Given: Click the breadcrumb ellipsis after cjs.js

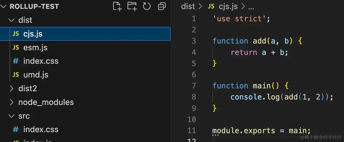Looking at the screenshot, I should [251, 8].
